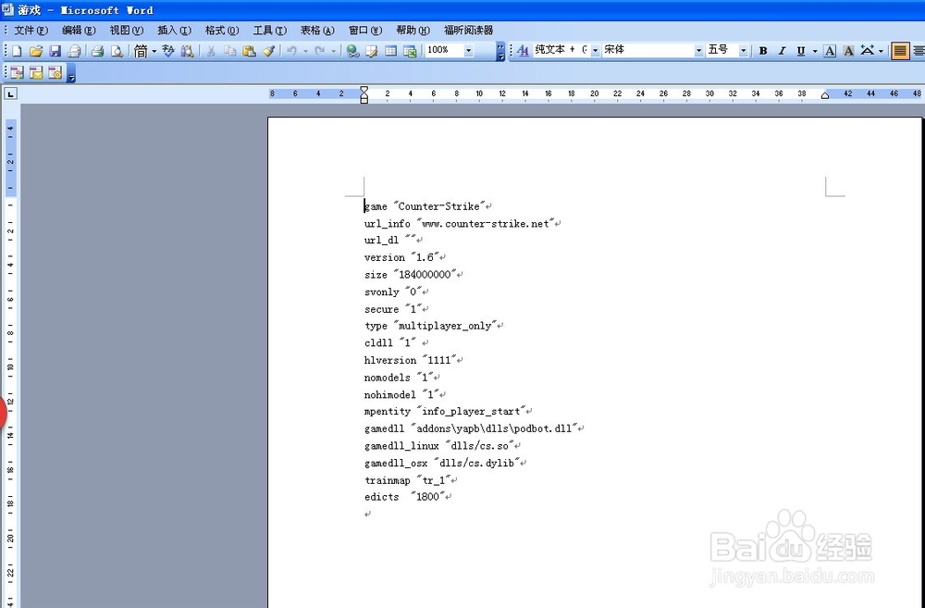Open the 帮助 (Help) menu
The image size is (925, 608).
413,31
